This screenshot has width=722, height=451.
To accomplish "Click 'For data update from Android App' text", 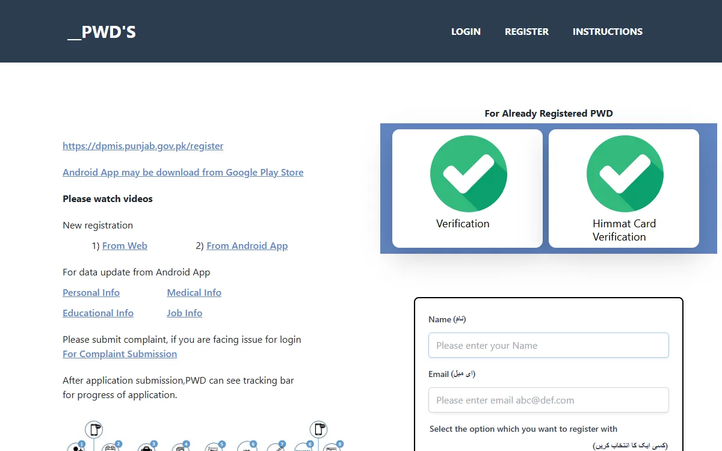I will pos(137,272).
